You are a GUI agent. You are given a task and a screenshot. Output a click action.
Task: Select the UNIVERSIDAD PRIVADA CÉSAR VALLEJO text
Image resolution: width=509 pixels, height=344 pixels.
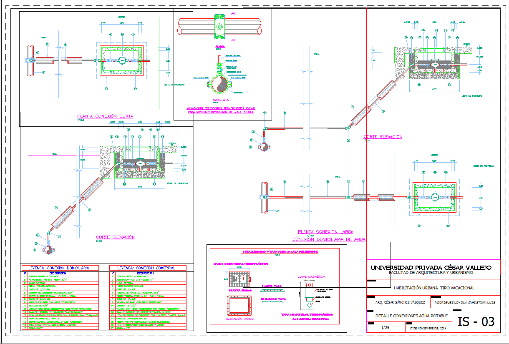(x=431, y=267)
